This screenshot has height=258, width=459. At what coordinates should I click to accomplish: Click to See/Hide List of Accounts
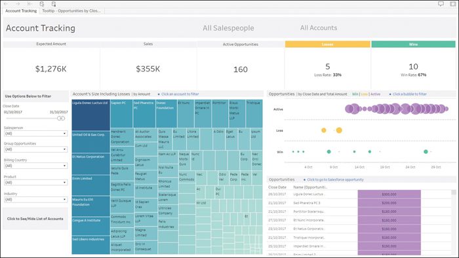tap(35, 219)
